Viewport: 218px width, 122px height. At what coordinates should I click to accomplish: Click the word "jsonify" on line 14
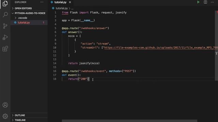(85, 63)
